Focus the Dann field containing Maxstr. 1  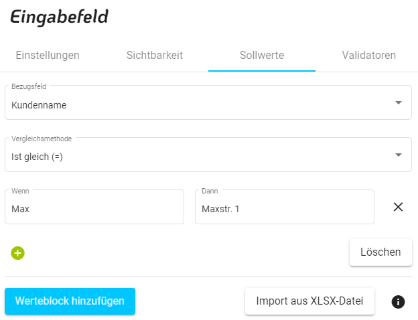[x=284, y=209]
